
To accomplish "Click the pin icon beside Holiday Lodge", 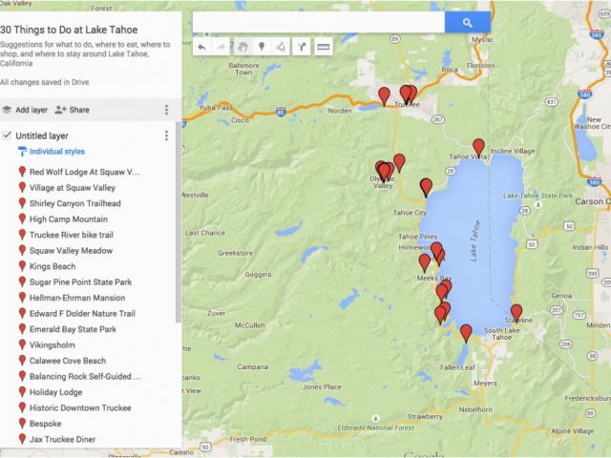I will pos(22,392).
